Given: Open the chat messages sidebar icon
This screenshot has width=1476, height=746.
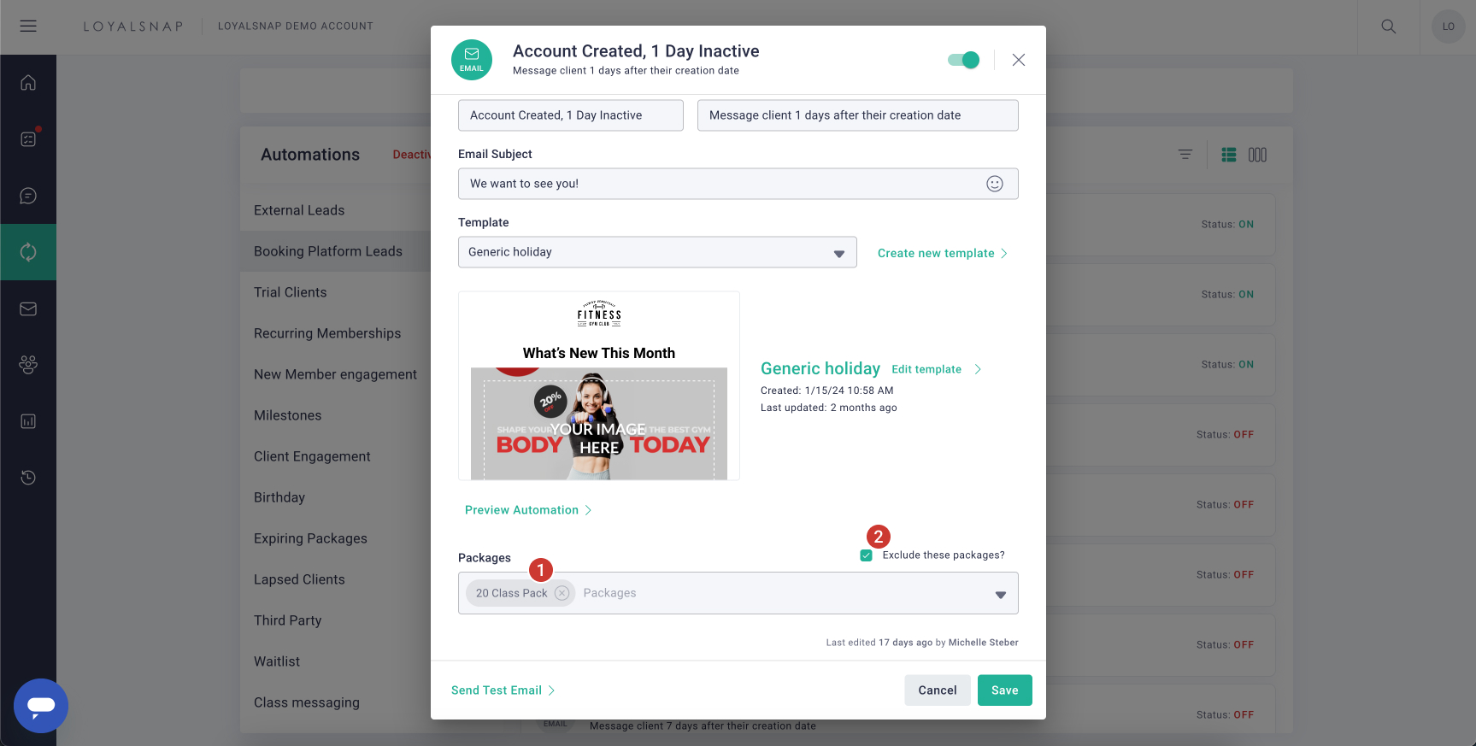Looking at the screenshot, I should coord(28,196).
